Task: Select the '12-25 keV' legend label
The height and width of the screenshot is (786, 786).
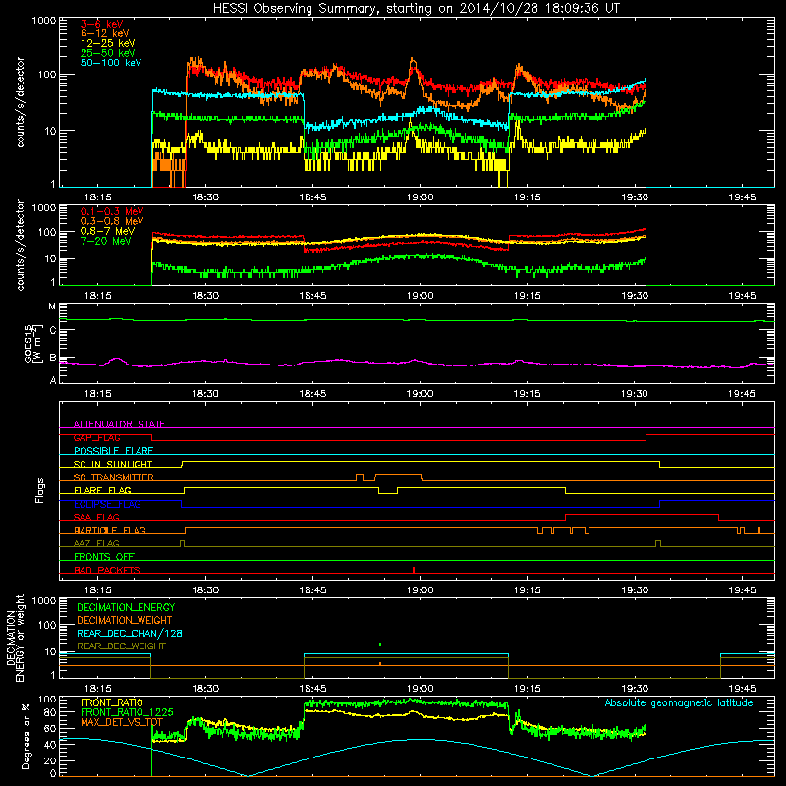Action: click(x=108, y=43)
